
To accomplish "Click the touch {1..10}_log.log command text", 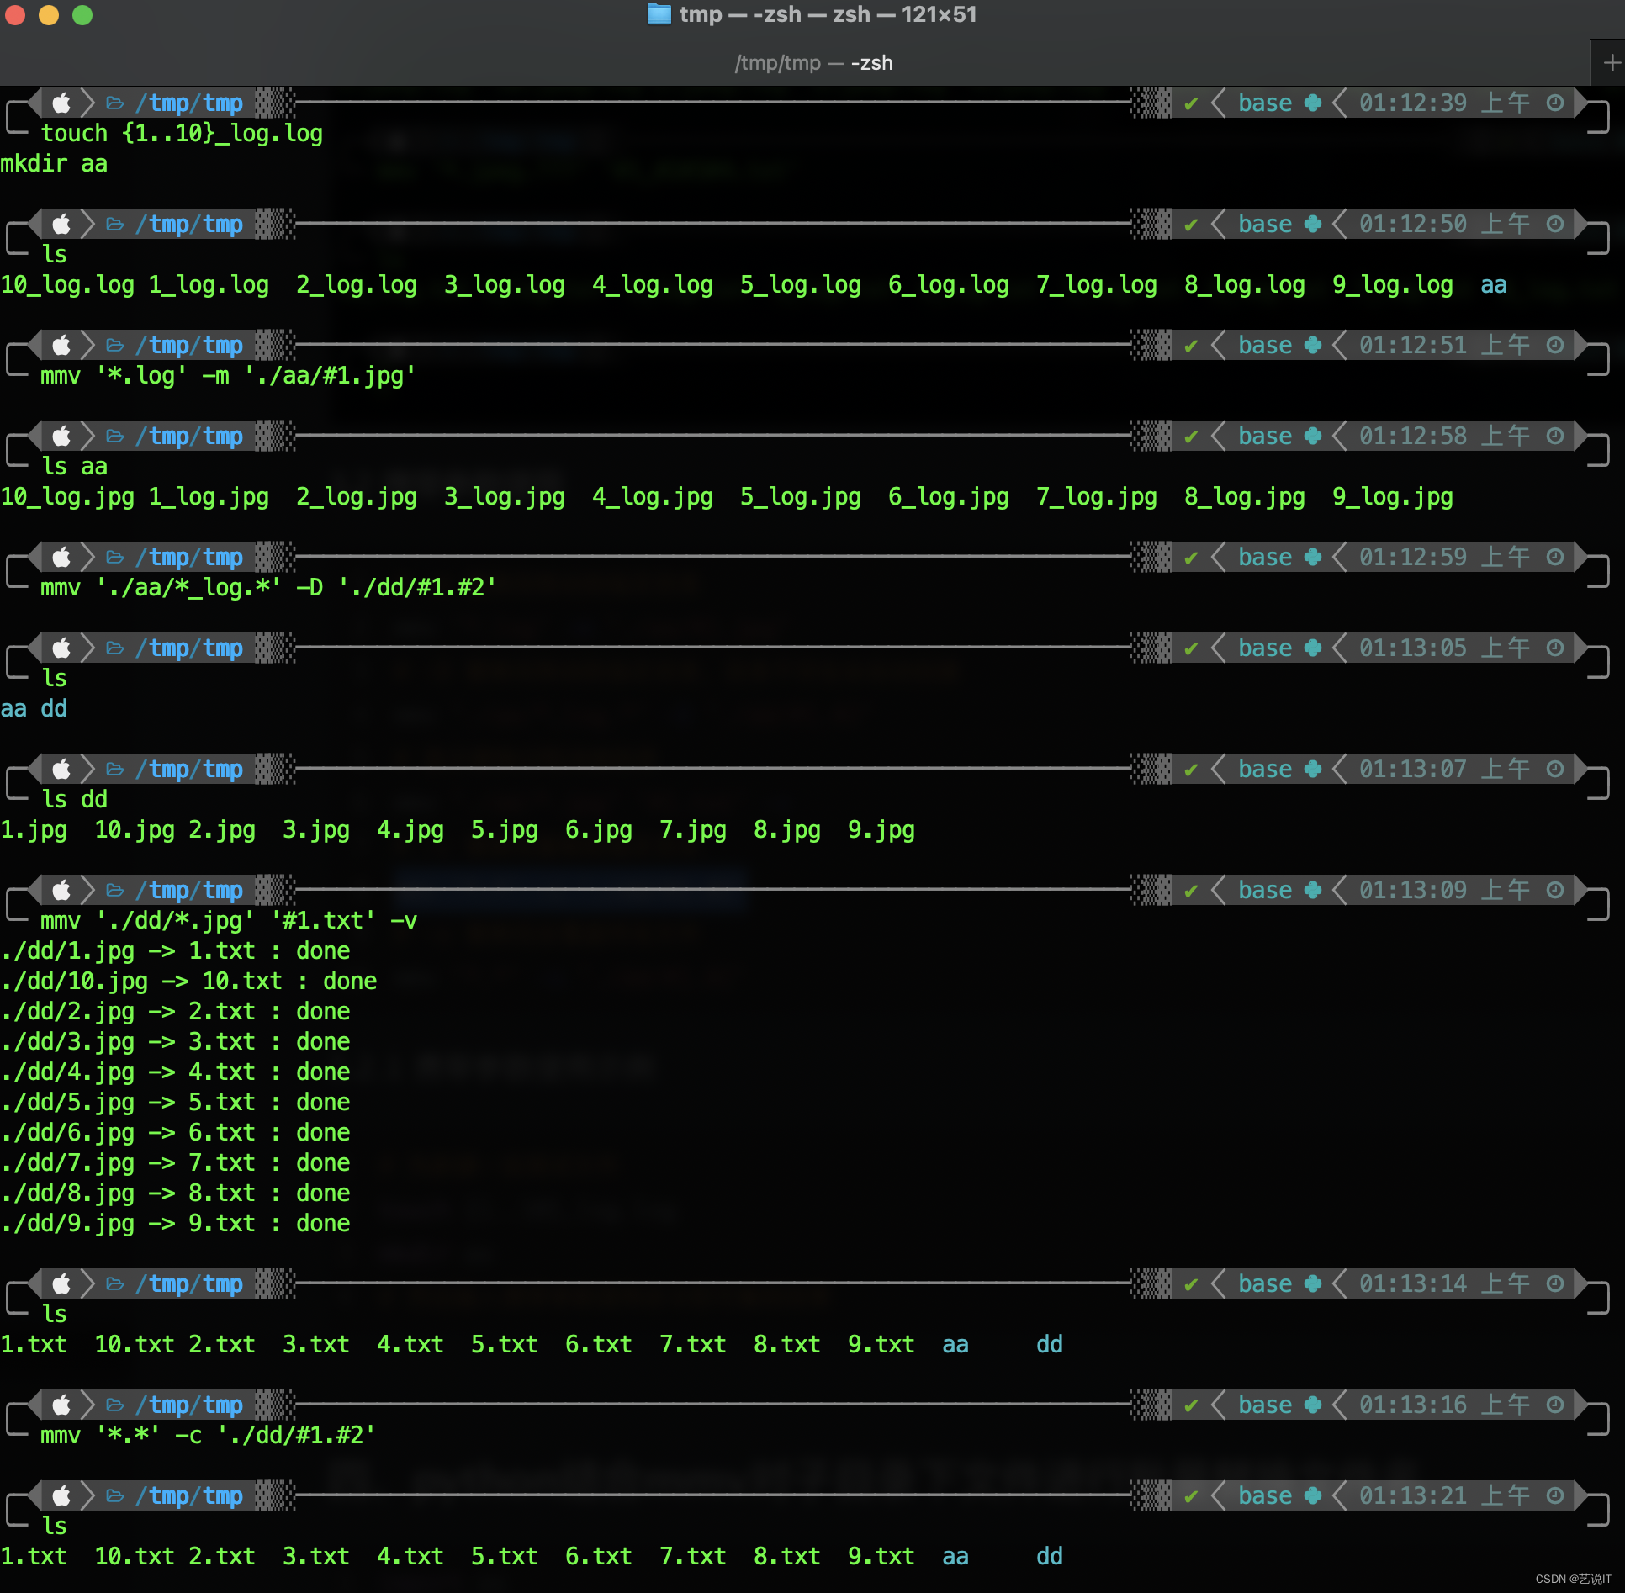I will pos(182,134).
